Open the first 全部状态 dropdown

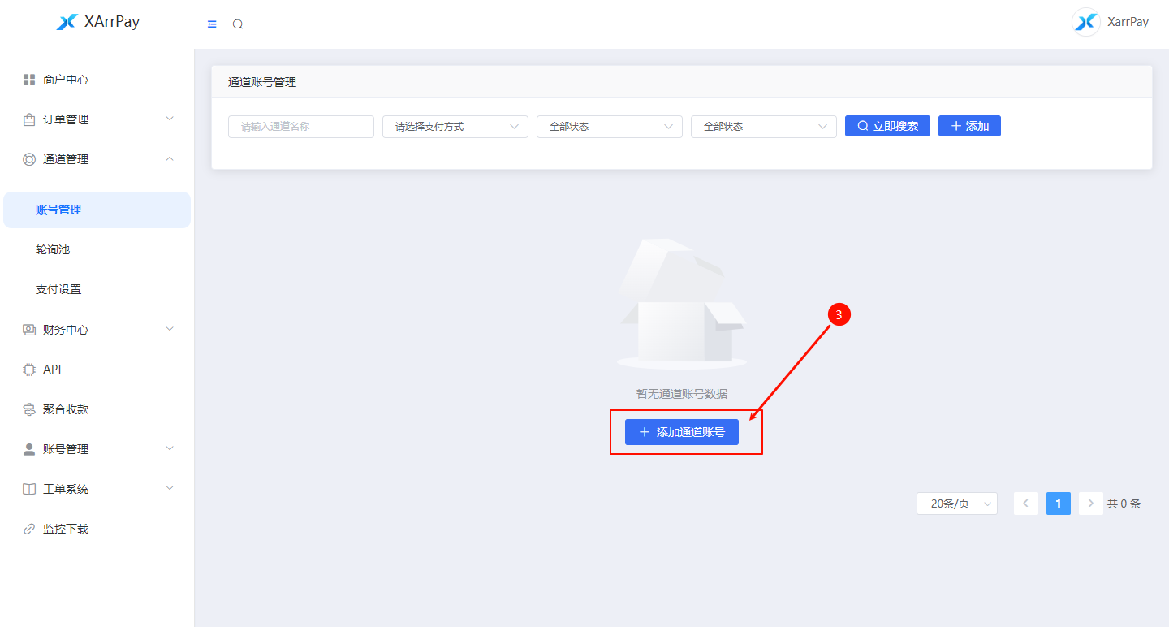[x=609, y=127]
